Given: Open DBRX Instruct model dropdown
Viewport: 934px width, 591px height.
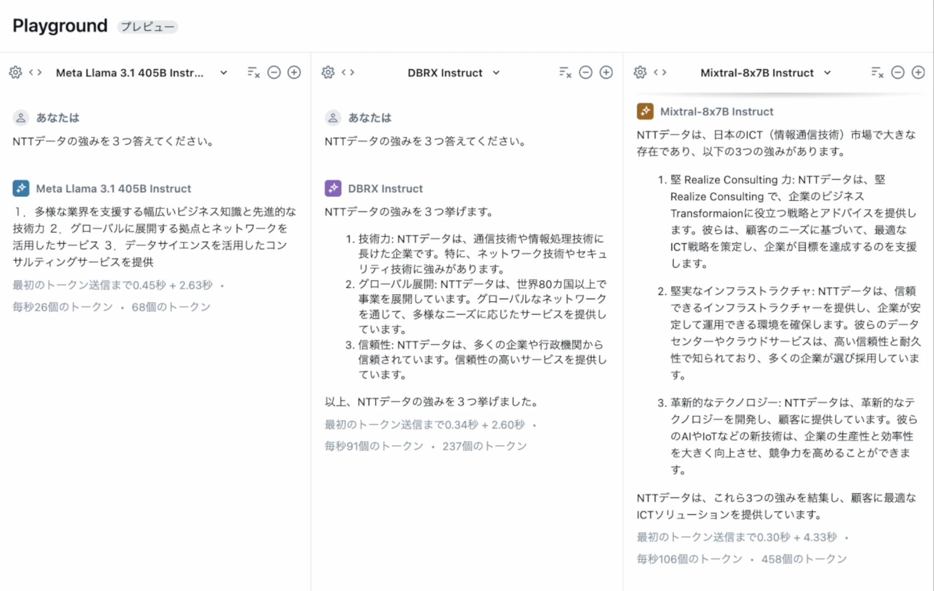Looking at the screenshot, I should [x=453, y=72].
